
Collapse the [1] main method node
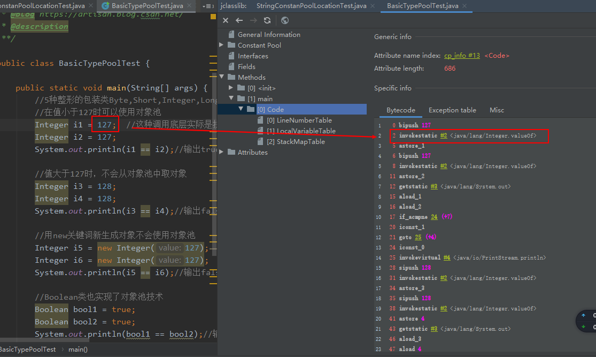[x=231, y=98]
